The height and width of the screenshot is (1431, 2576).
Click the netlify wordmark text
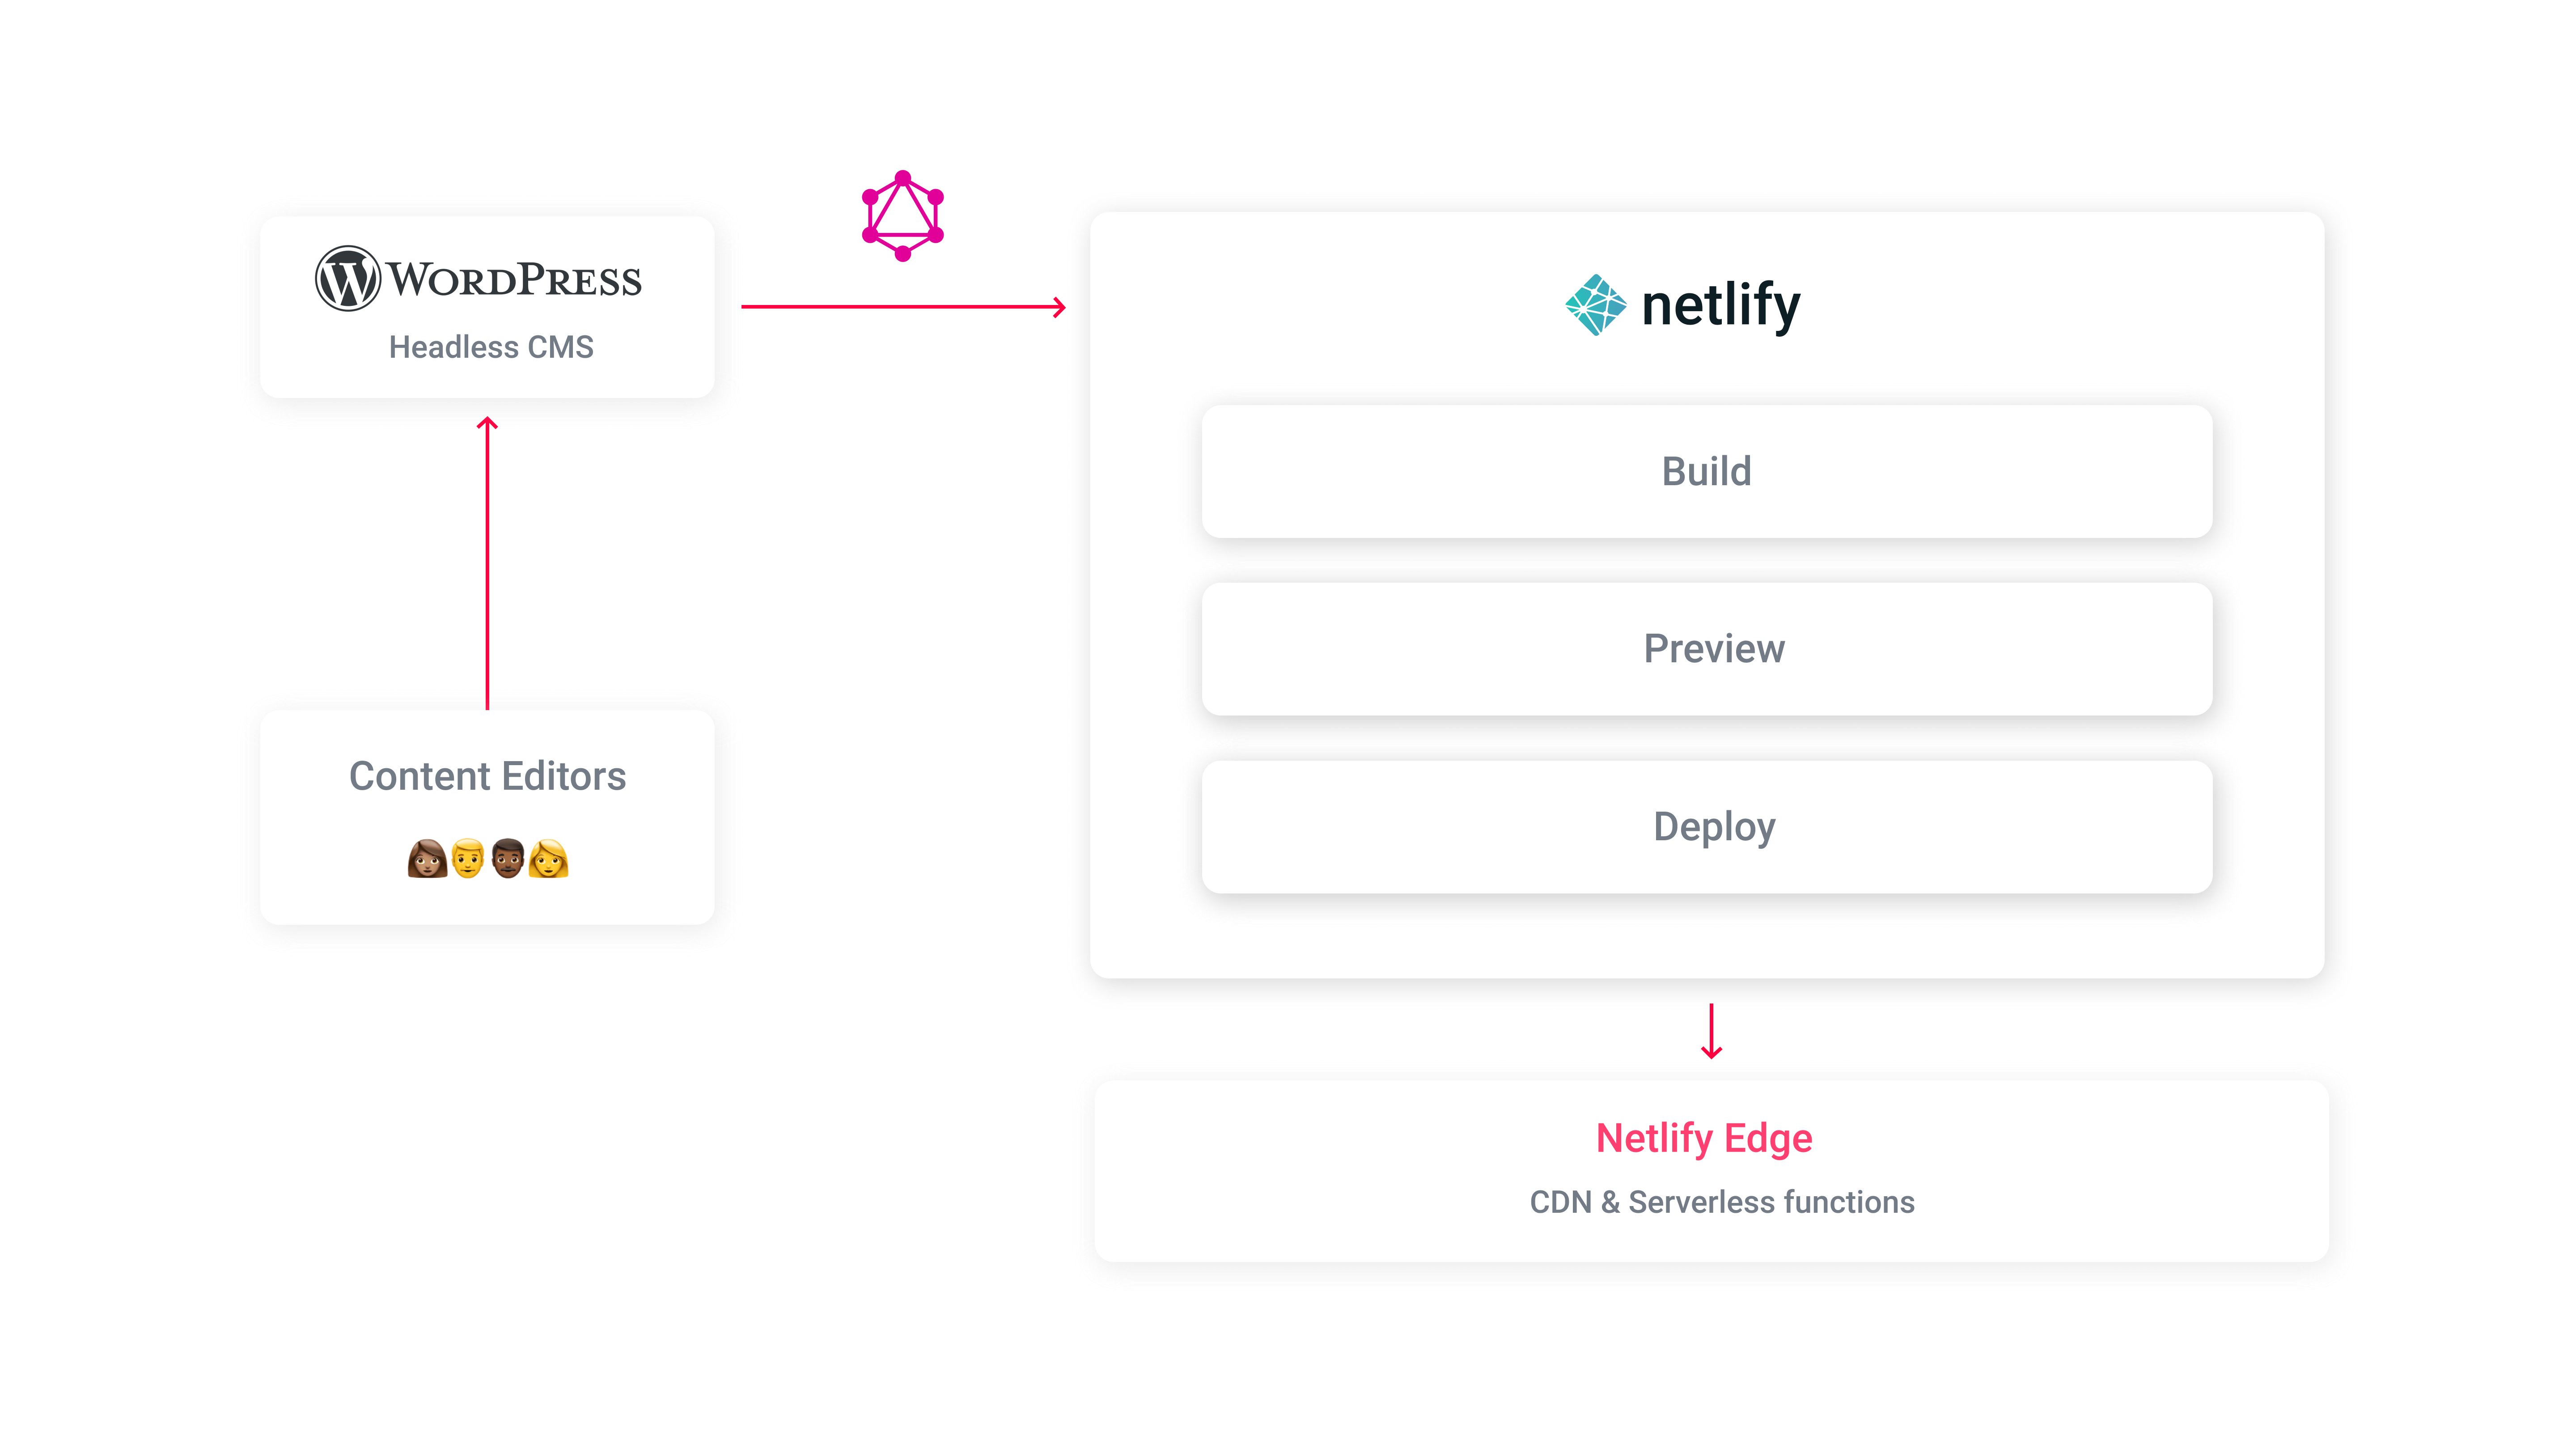[1721, 305]
